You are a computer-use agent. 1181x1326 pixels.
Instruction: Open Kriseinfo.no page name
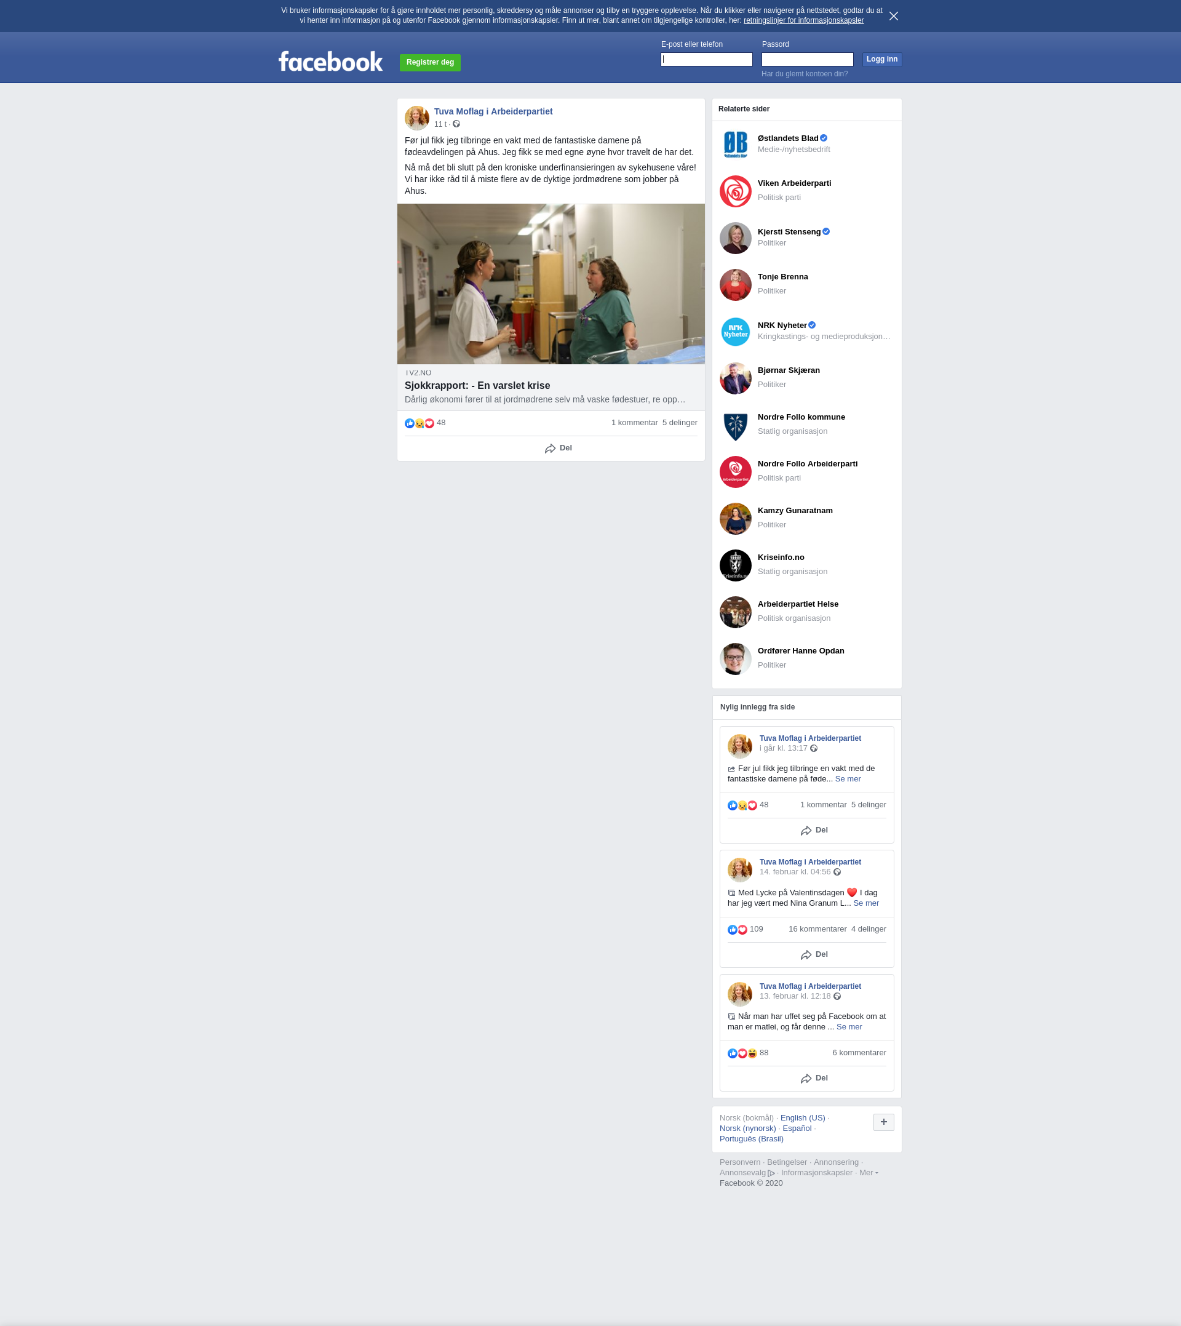point(781,557)
